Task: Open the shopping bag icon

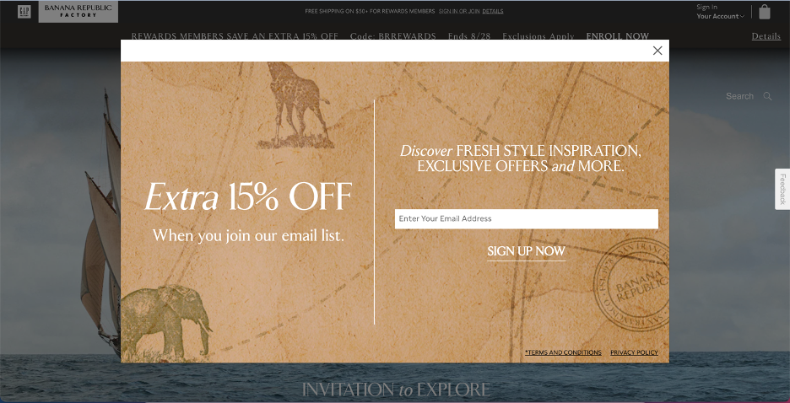Action: point(765,12)
